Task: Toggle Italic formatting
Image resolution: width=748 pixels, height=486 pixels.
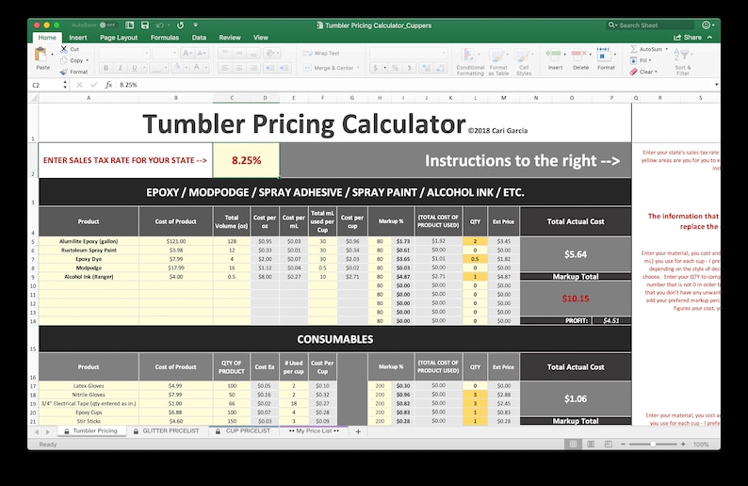Action: (x=121, y=68)
